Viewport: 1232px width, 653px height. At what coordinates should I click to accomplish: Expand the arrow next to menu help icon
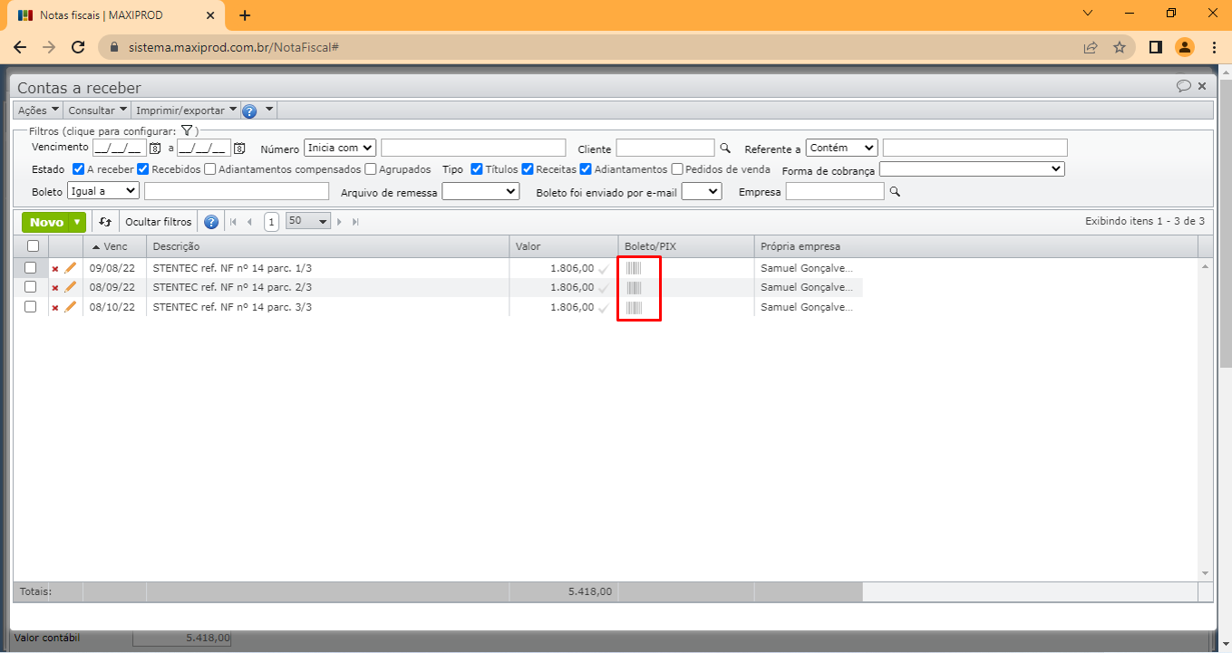(269, 110)
